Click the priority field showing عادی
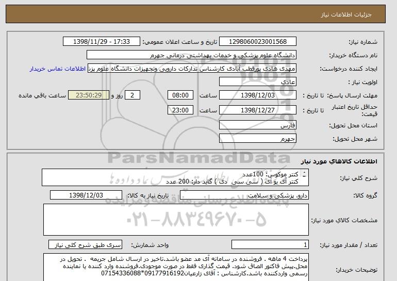The image size is (397, 281). tap(257, 82)
